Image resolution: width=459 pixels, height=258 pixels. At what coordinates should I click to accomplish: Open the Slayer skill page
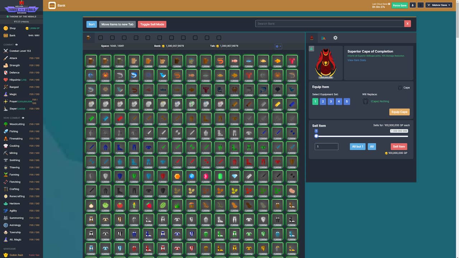(22, 109)
